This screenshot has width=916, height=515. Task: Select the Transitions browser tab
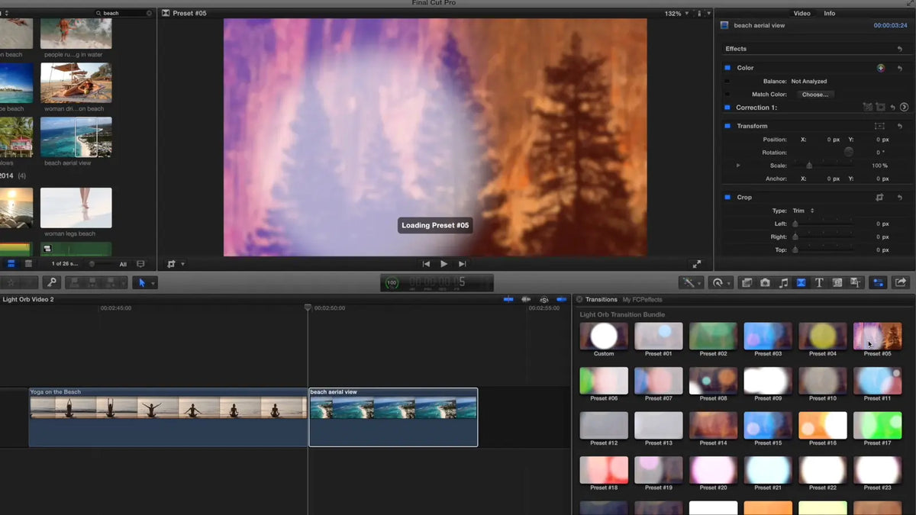point(602,300)
